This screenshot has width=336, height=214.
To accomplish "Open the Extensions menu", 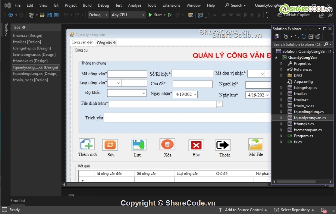I will 171,5.
